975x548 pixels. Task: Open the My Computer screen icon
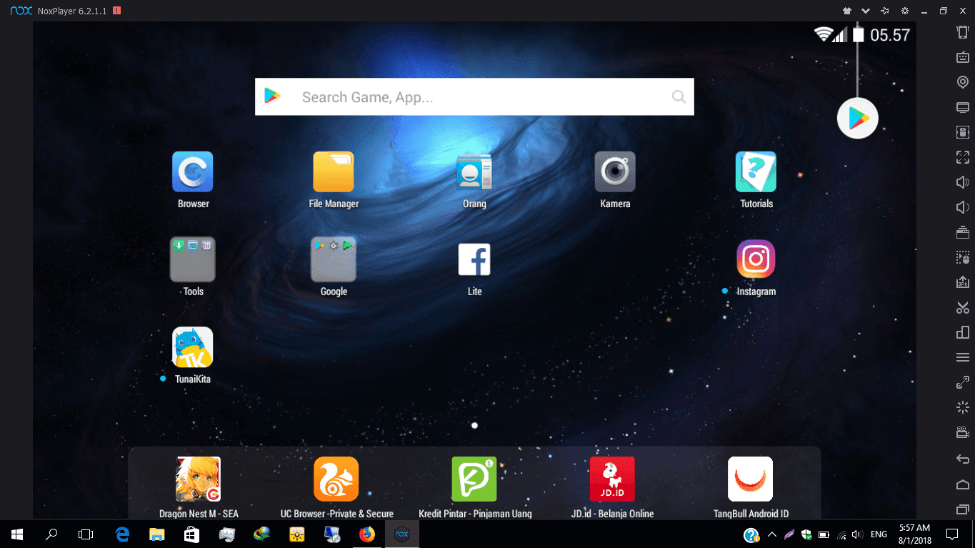click(962, 107)
